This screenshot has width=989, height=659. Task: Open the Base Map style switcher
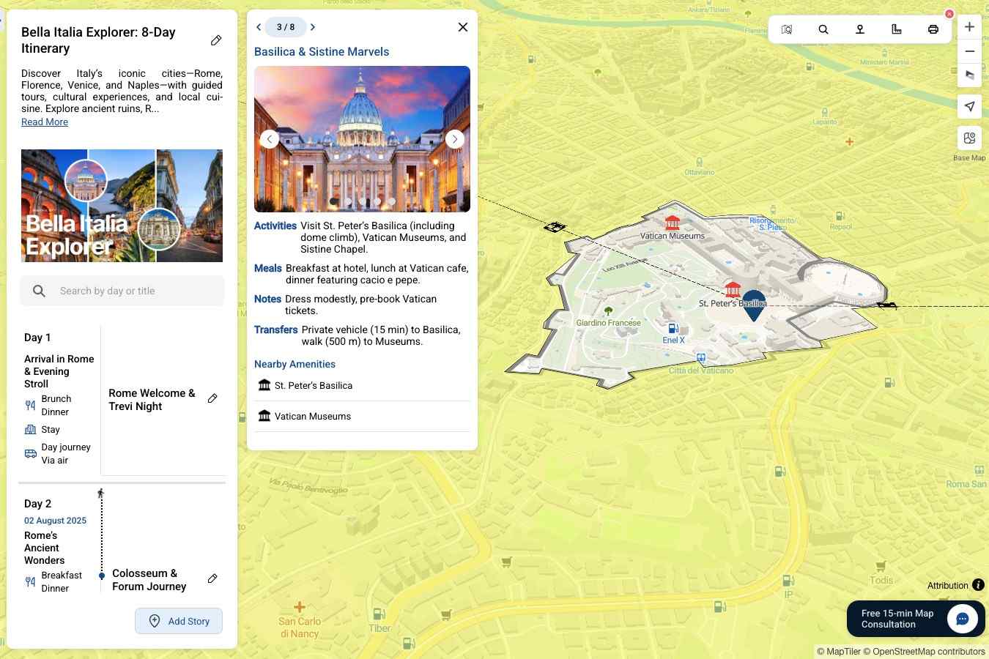point(969,138)
